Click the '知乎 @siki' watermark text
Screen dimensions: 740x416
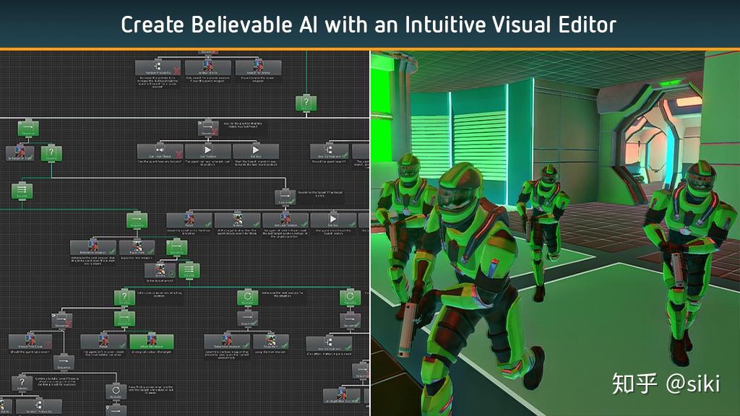point(666,383)
